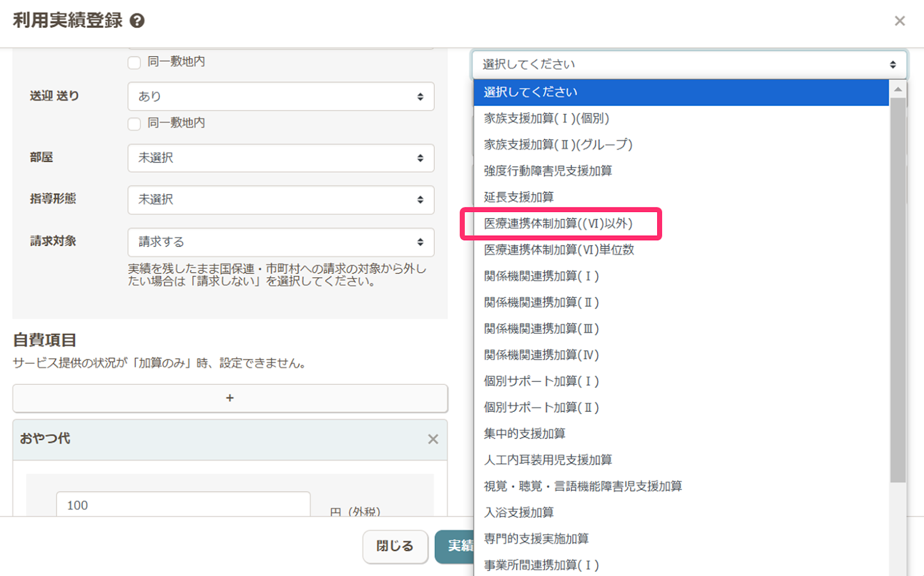Pick 強度行動障害児支援加算 from the list
The width and height of the screenshot is (924, 576).
547,171
